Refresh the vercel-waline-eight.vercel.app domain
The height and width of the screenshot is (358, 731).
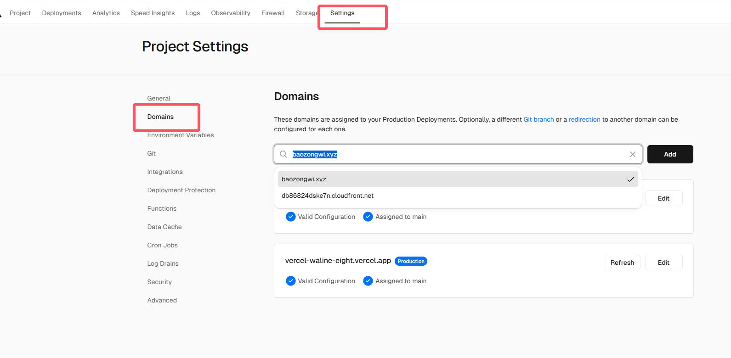(x=622, y=263)
